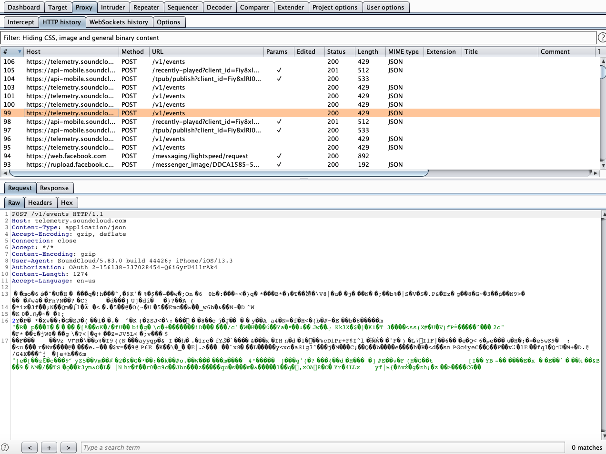The image size is (606, 454).
Task: Click the previous match arrow button
Action: 30,447
